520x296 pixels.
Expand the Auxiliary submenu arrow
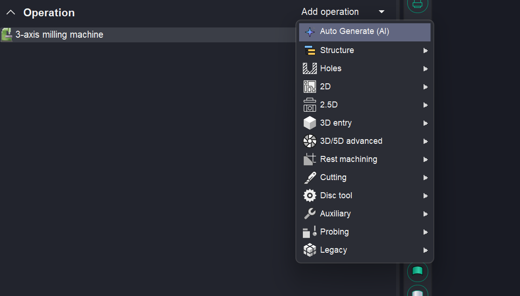tap(425, 214)
